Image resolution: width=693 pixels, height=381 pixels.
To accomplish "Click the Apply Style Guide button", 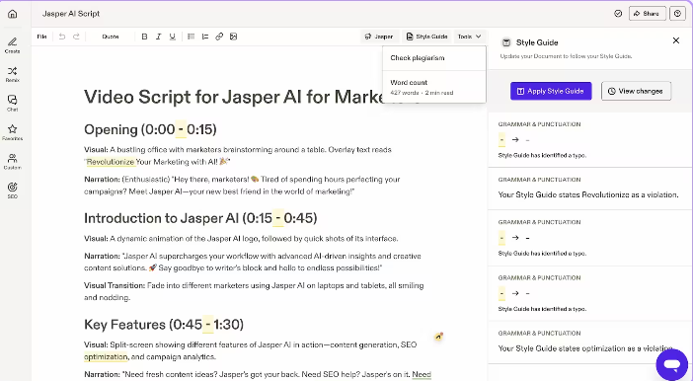I will pos(551,91).
